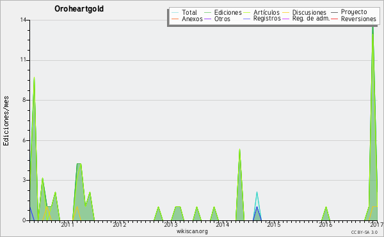Click the 2014 x-axis label

pos(222,224)
